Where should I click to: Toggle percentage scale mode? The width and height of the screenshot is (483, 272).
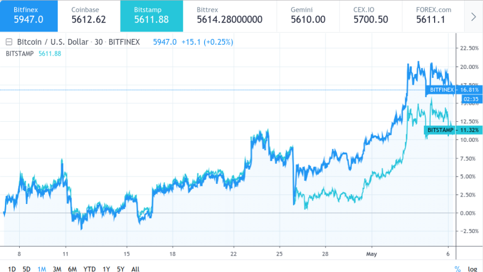point(457,269)
